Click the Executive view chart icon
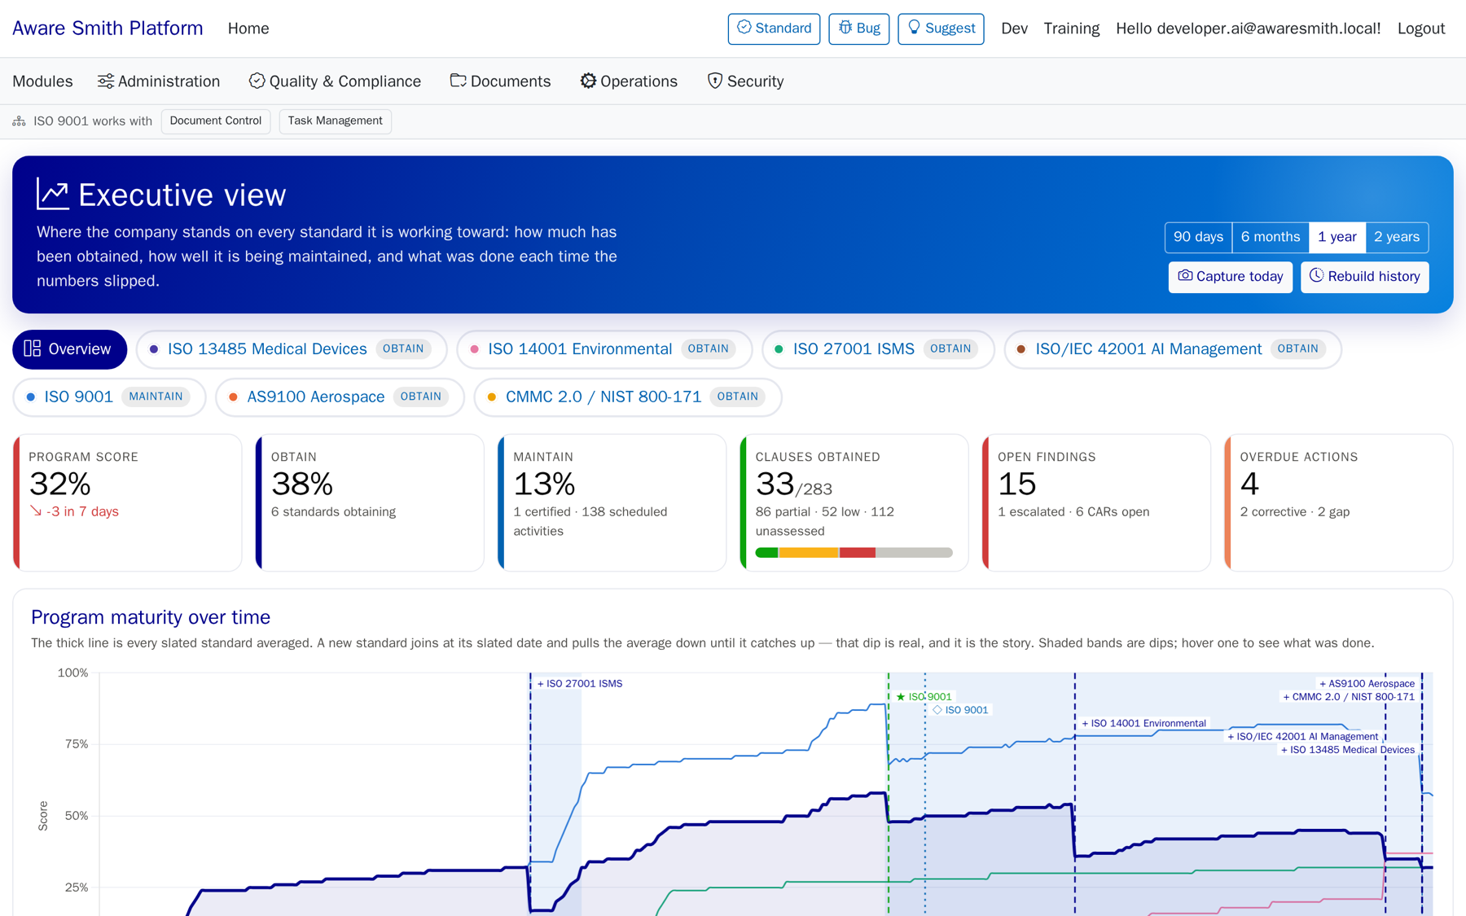Viewport: 1466px width, 916px height. (53, 195)
